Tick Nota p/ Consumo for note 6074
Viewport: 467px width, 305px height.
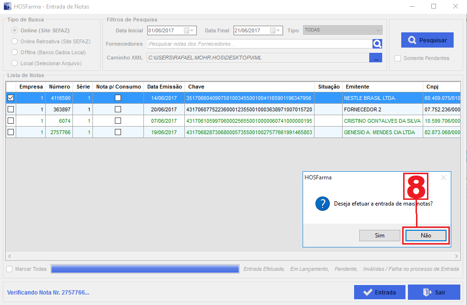(118, 121)
